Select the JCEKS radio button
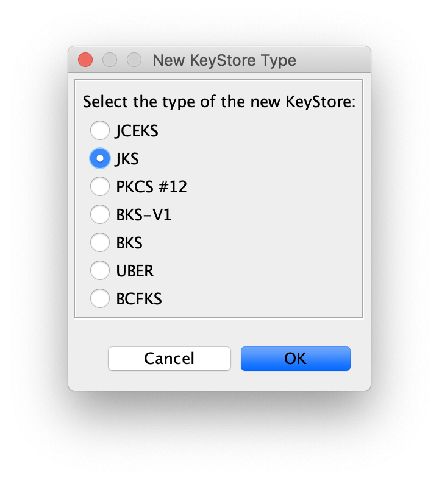Image resolution: width=439 pixels, height=481 pixels. click(x=100, y=130)
